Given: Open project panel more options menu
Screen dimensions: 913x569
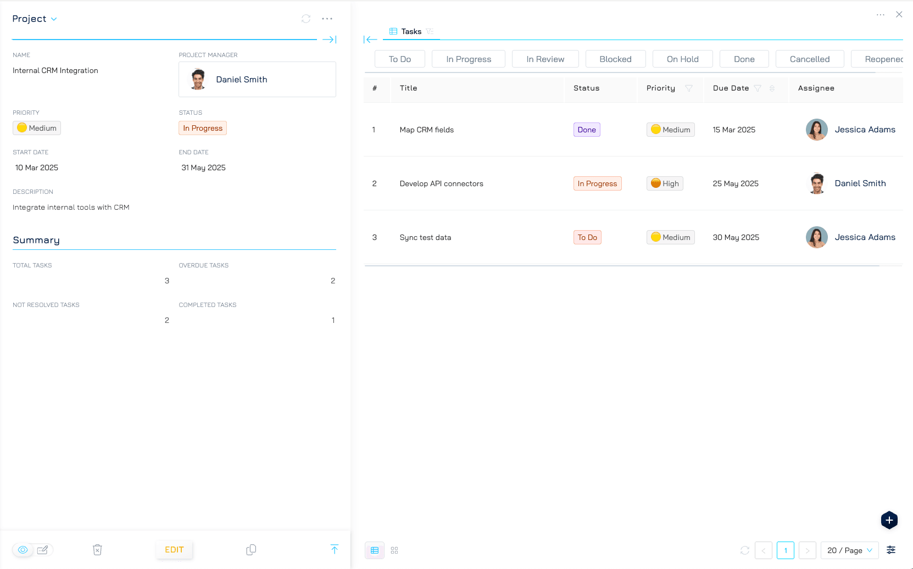Looking at the screenshot, I should tap(327, 19).
